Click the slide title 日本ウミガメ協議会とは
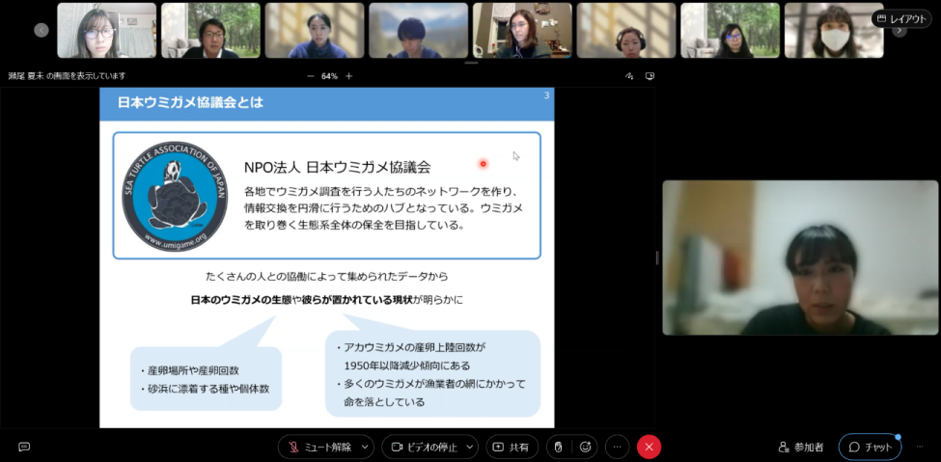This screenshot has height=462, width=941. click(x=189, y=102)
